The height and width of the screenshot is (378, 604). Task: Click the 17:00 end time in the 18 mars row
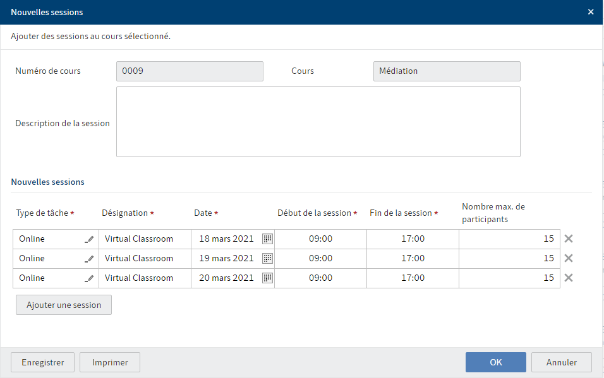pyautogui.click(x=413, y=239)
